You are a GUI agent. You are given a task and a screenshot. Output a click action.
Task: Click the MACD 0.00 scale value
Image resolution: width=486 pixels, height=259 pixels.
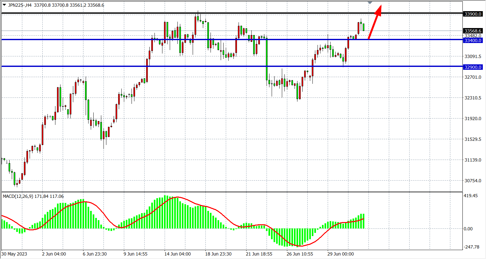pyautogui.click(x=468, y=229)
